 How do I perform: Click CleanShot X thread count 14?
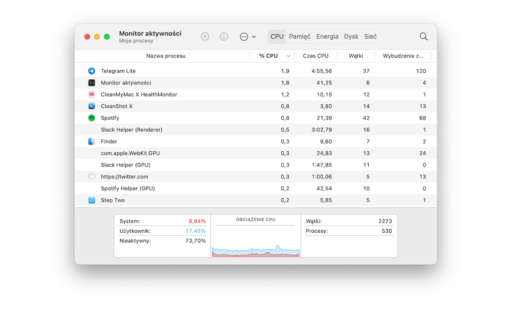point(366,106)
